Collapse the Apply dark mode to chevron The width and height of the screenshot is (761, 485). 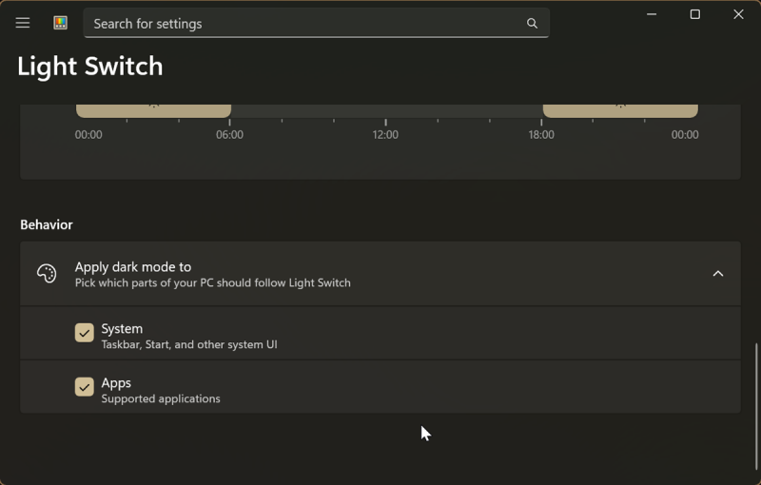click(718, 274)
